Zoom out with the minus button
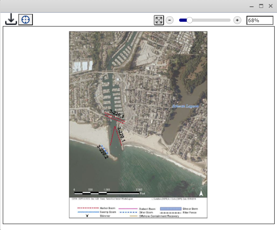Viewport: 277px width, 230px height. pyautogui.click(x=170, y=20)
